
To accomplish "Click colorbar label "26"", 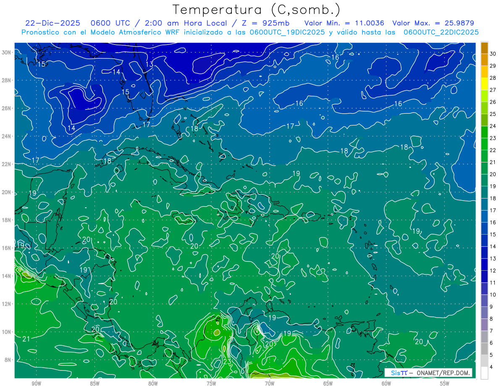I will pyautogui.click(x=493, y=102).
